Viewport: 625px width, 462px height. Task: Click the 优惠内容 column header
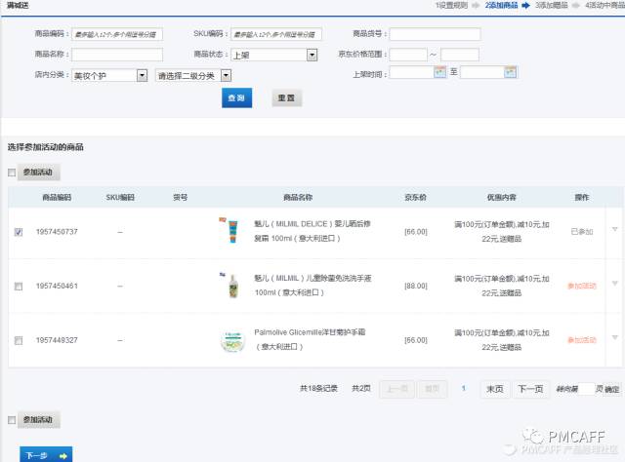pos(501,198)
